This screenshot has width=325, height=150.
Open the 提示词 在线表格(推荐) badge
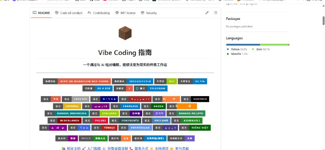(x=149, y=138)
